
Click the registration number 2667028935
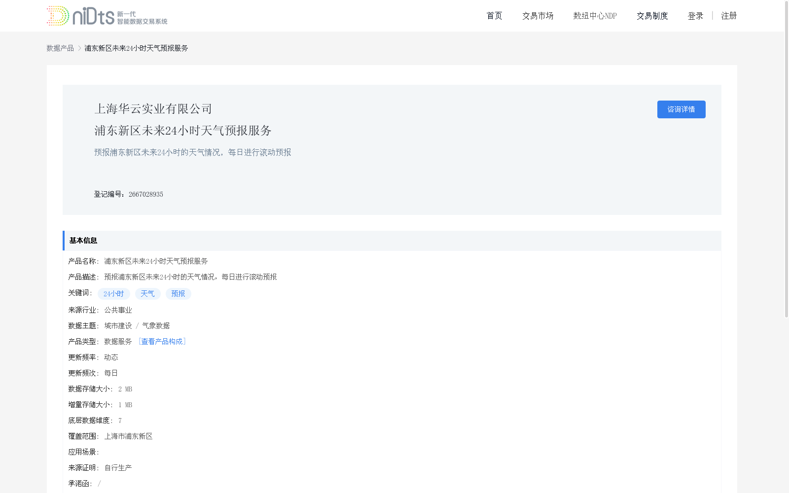[x=146, y=194]
